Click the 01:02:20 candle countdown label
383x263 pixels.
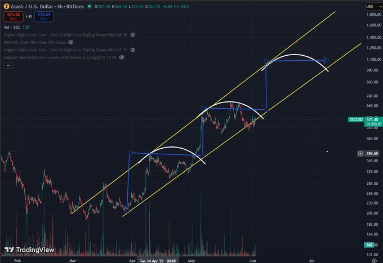374,124
